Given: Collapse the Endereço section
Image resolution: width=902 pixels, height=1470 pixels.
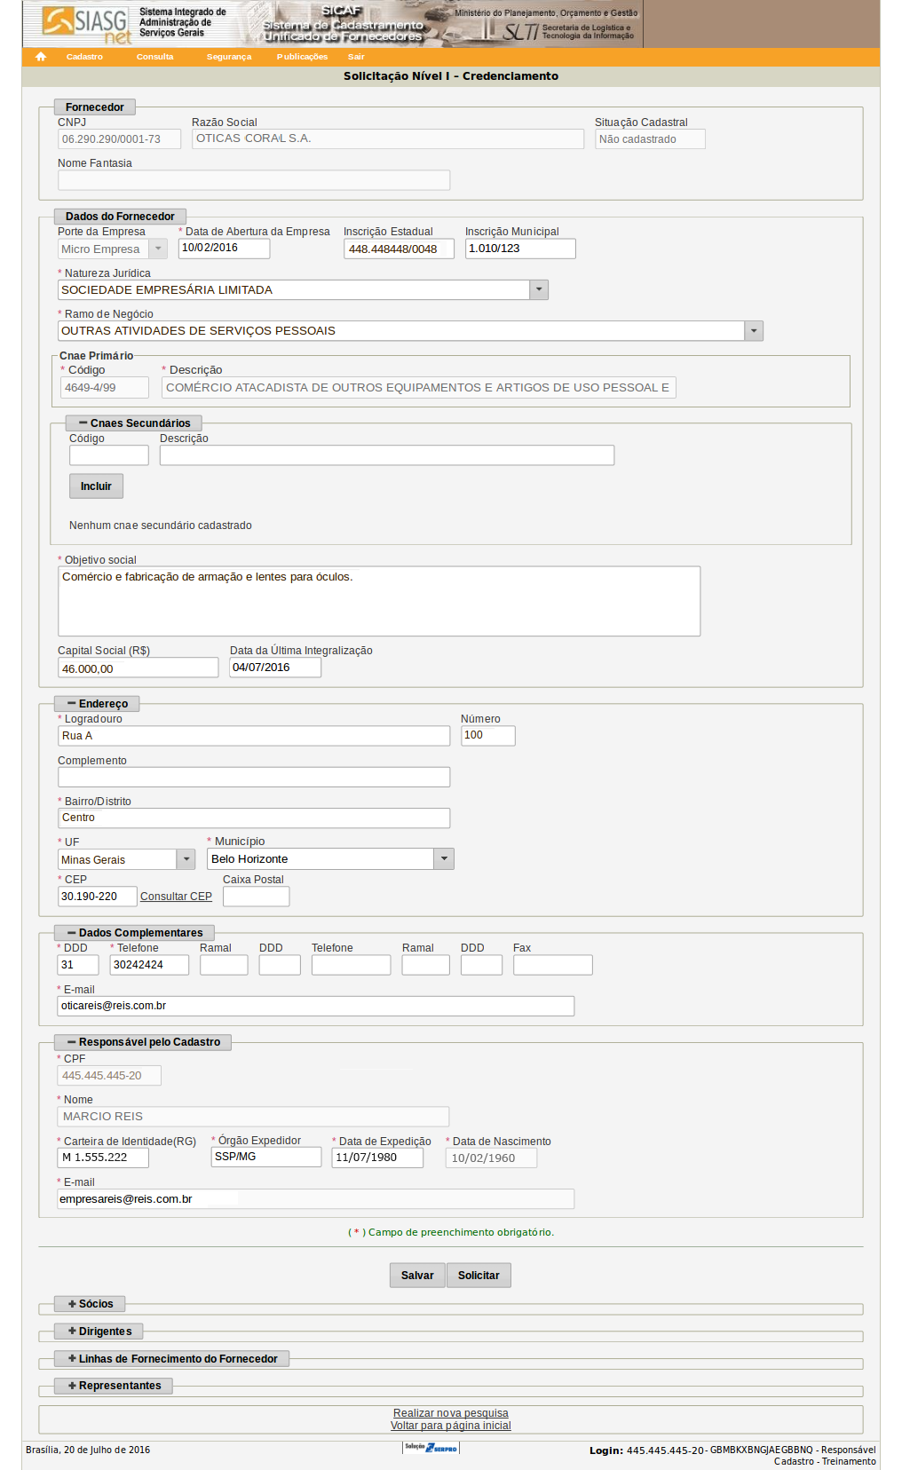Looking at the screenshot, I should 98,704.
